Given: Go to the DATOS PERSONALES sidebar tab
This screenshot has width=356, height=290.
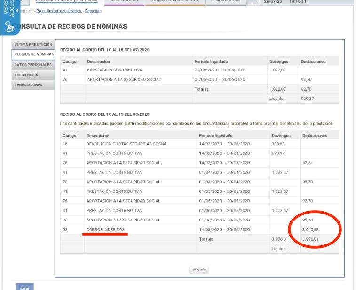Looking at the screenshot, I should click(33, 65).
